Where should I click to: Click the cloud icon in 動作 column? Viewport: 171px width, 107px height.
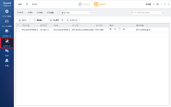[x=124, y=29]
